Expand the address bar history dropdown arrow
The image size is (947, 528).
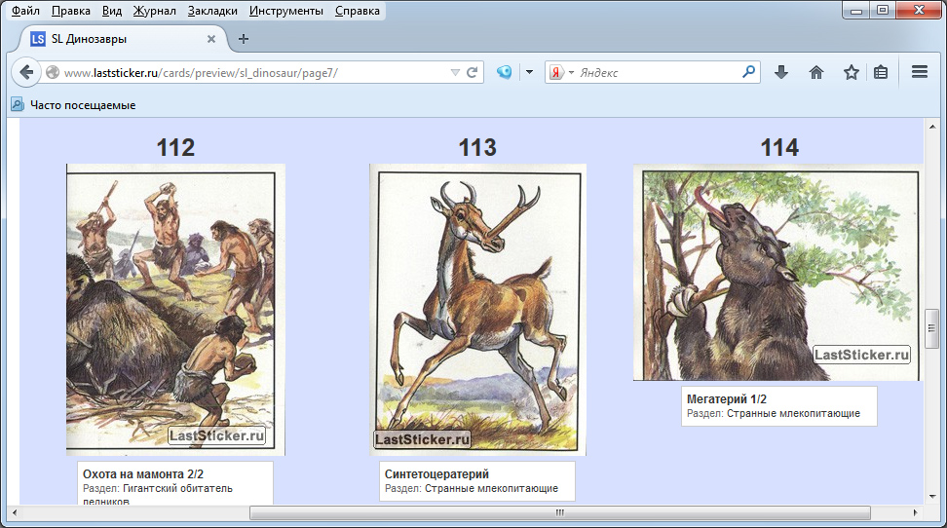pyautogui.click(x=454, y=72)
